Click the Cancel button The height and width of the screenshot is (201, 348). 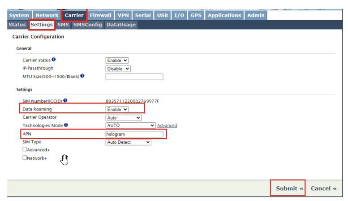[x=323, y=188]
